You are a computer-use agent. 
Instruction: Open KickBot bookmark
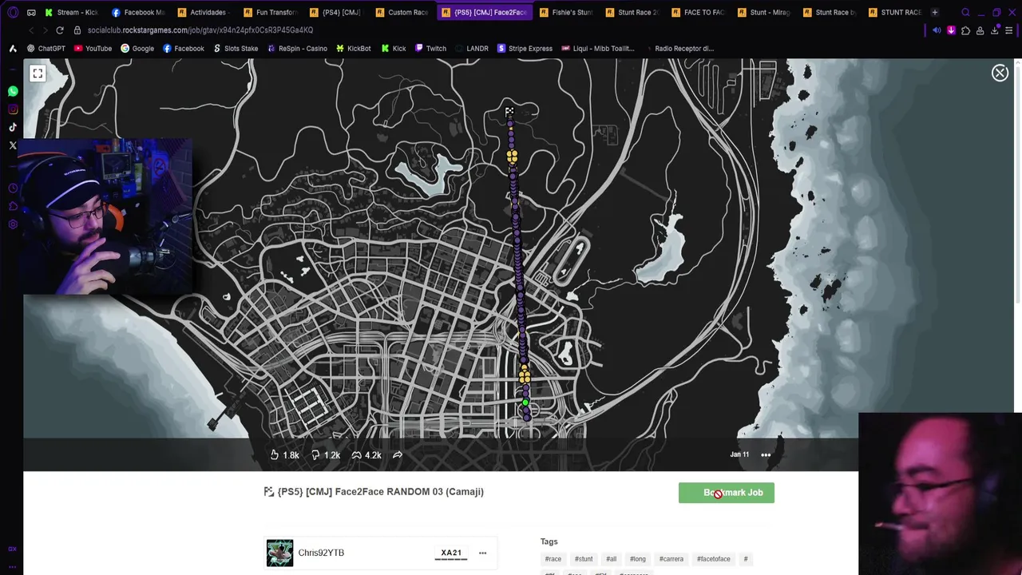(x=353, y=49)
